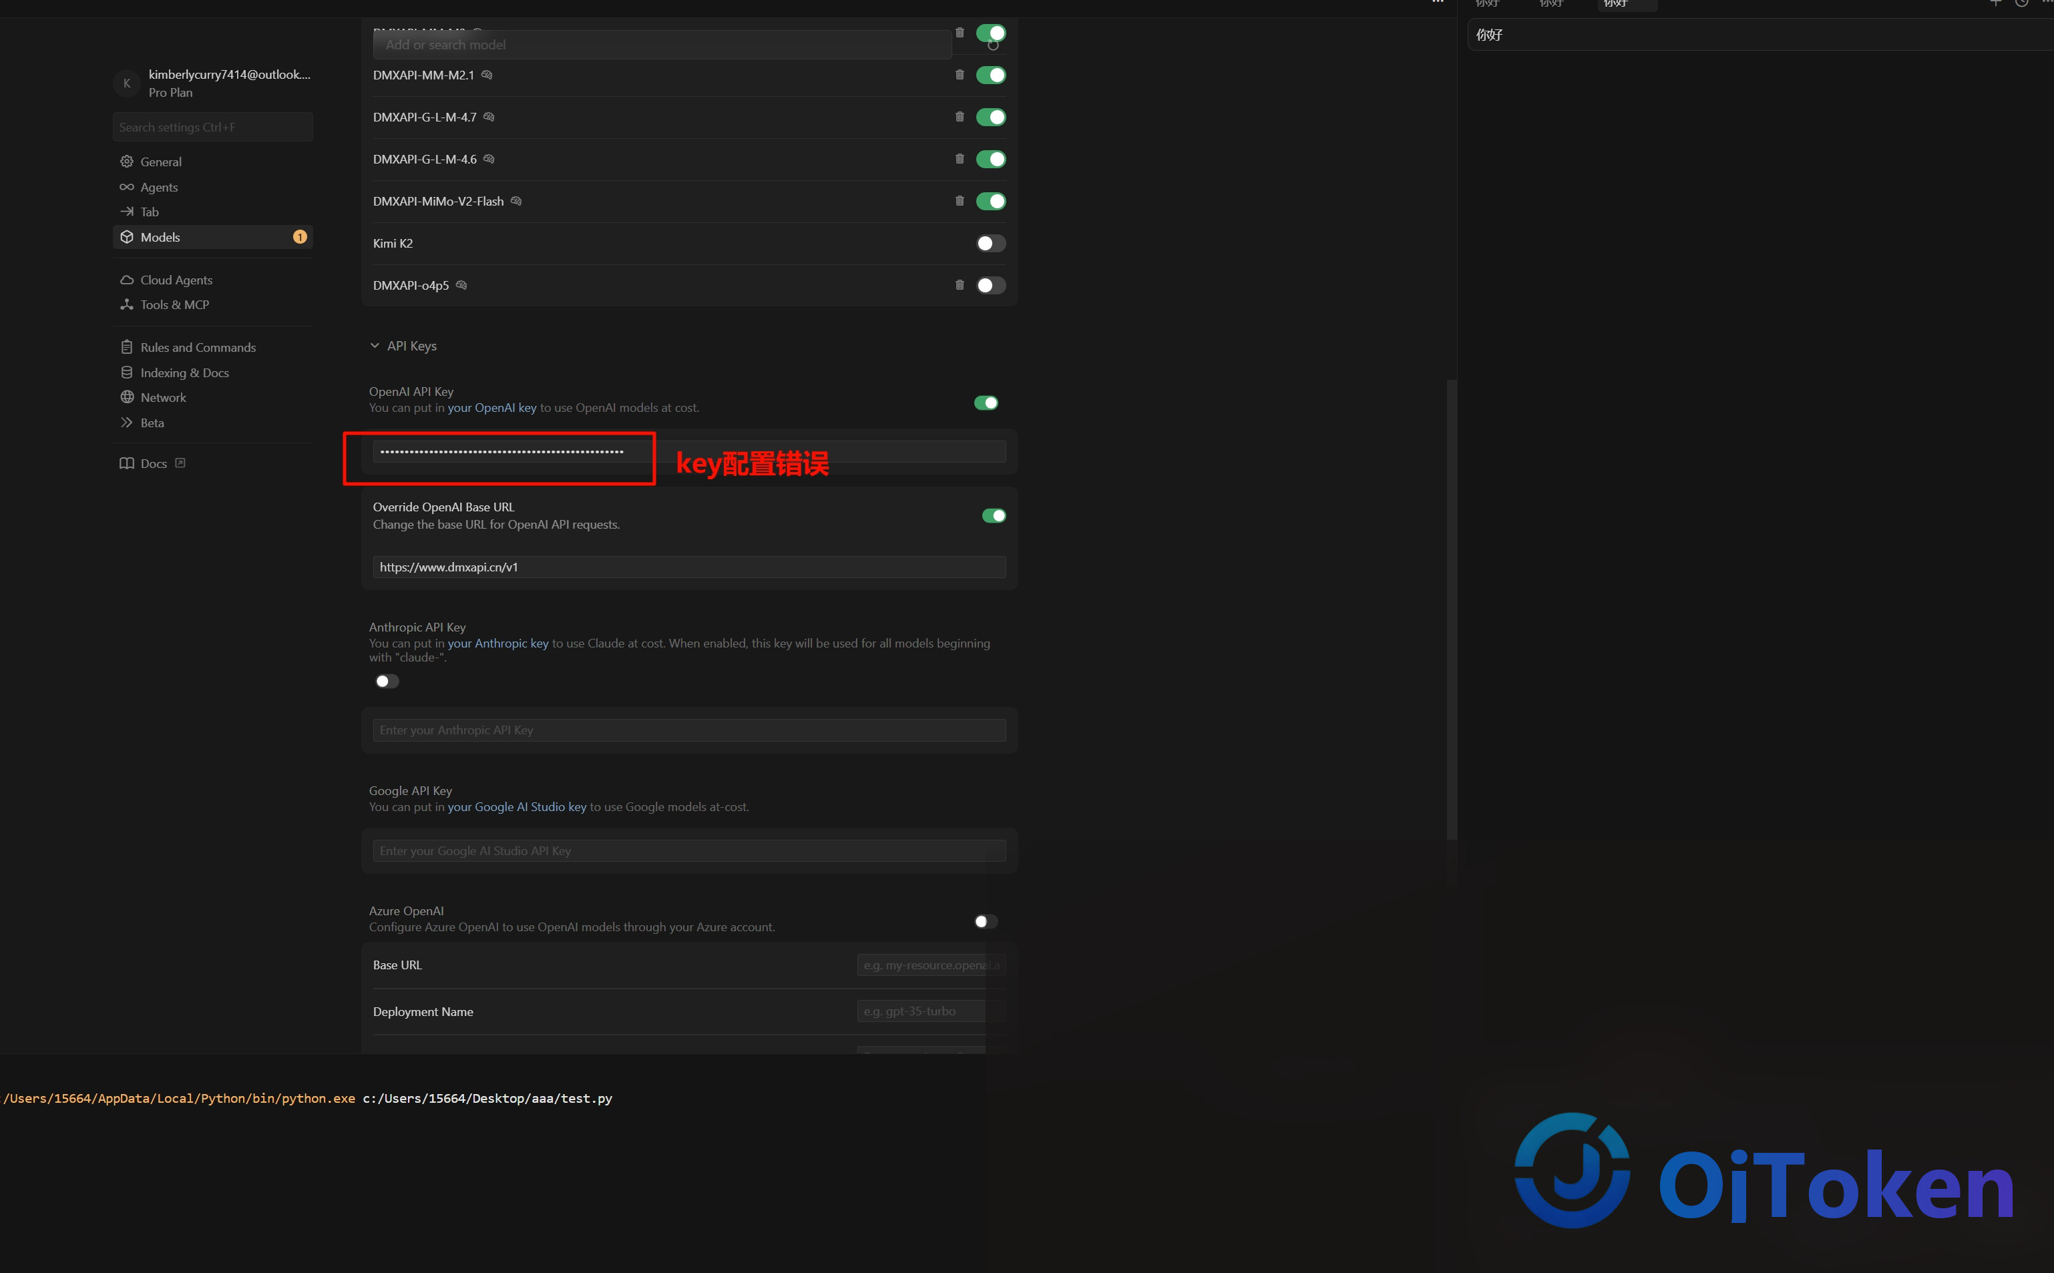Open General settings

coord(213,162)
